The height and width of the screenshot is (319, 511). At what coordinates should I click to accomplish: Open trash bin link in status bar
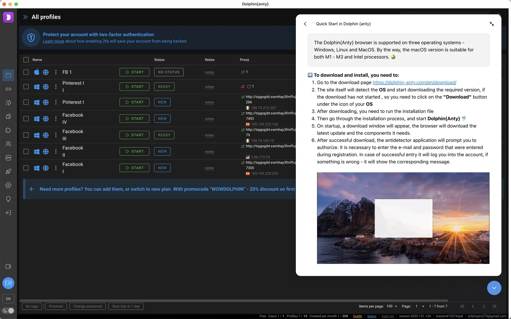tap(388, 316)
